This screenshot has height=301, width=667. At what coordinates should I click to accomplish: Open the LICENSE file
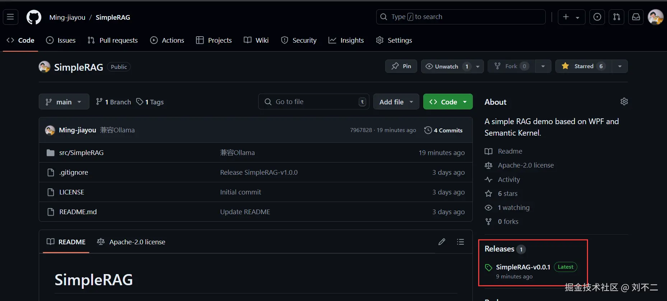(72, 192)
